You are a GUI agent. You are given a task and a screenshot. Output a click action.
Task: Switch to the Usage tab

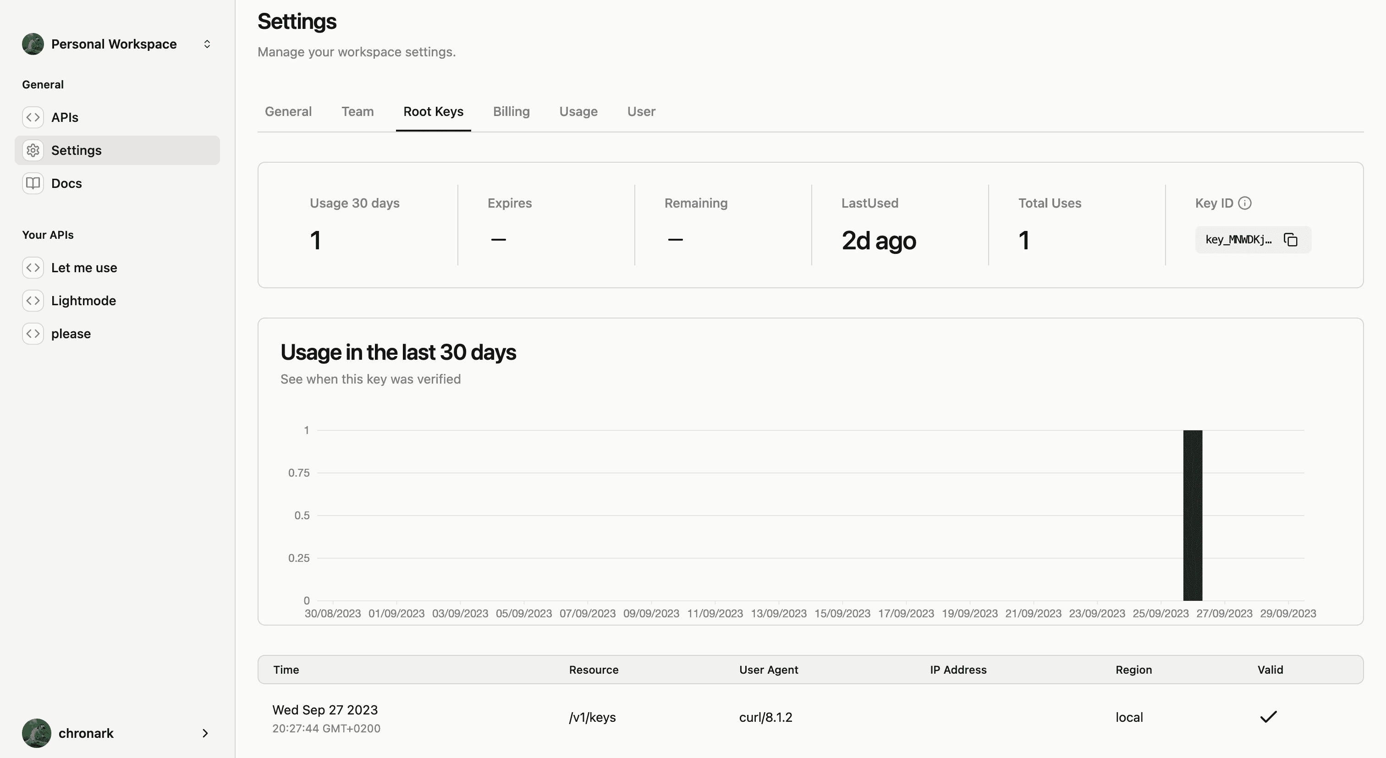point(578,111)
